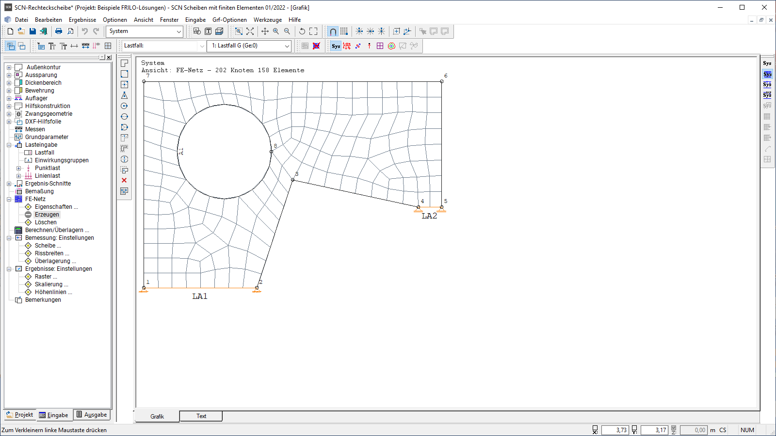The width and height of the screenshot is (776, 436).
Task: Switch to the Text tab
Action: 201,416
